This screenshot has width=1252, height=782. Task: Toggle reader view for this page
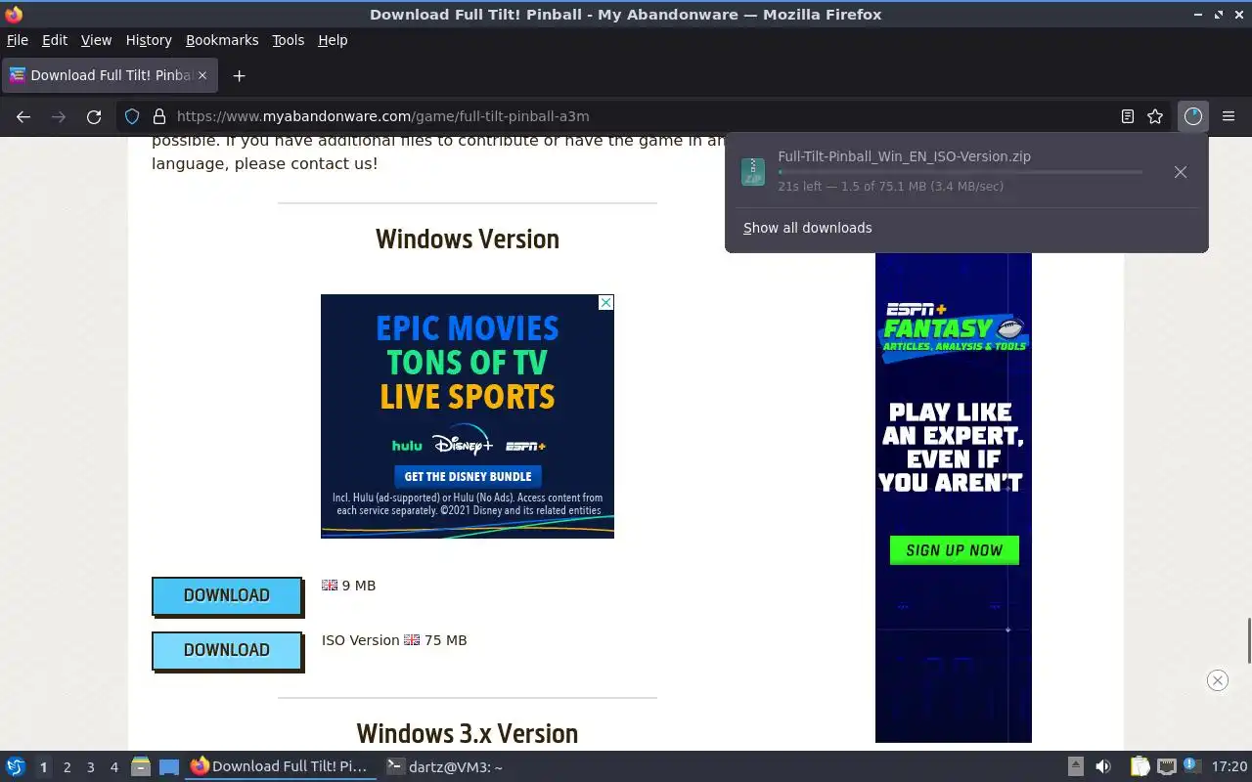click(x=1128, y=116)
